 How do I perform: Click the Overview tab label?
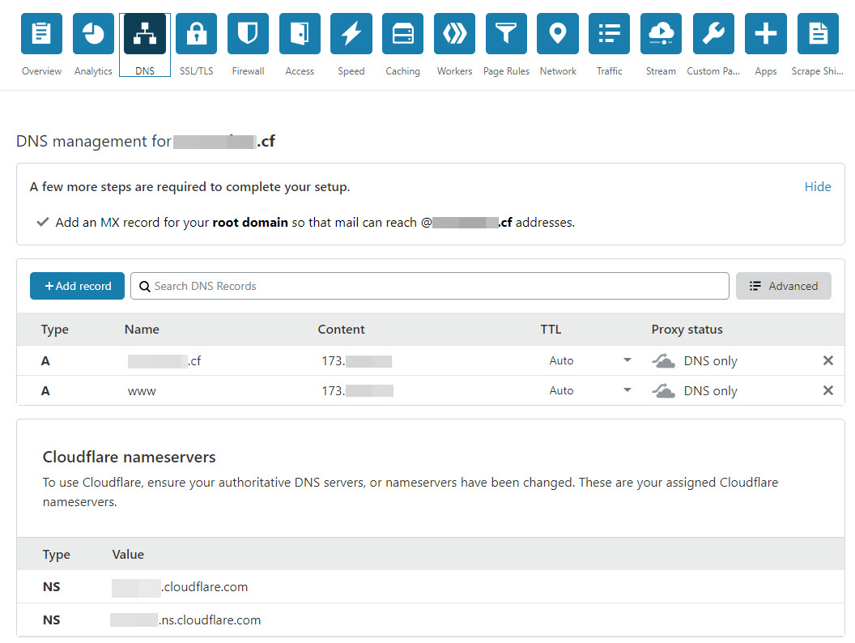tap(41, 71)
